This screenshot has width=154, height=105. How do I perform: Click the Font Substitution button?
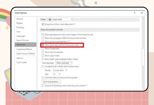(51, 82)
